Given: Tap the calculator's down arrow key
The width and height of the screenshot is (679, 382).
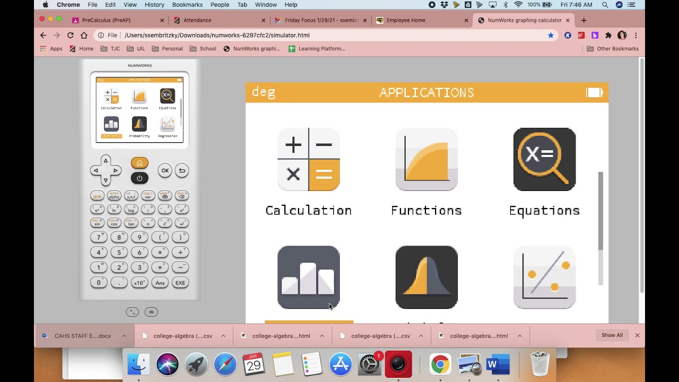Looking at the screenshot, I should click(106, 180).
